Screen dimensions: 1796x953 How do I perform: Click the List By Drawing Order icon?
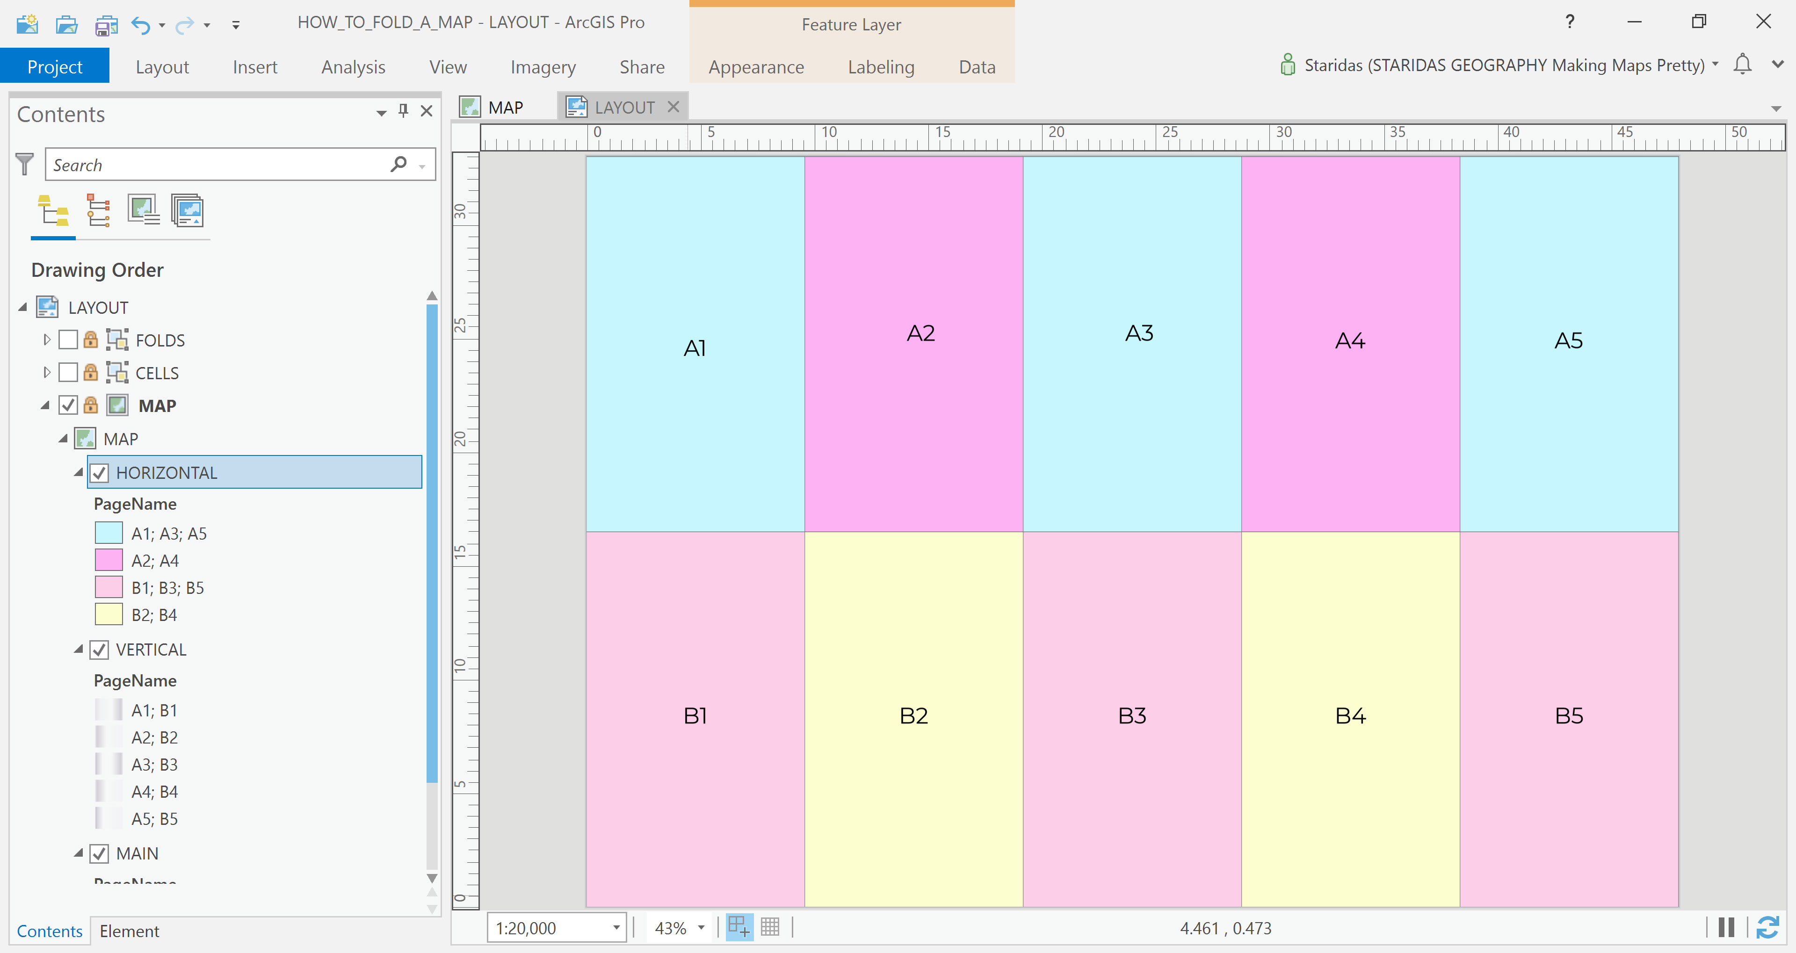(x=53, y=210)
